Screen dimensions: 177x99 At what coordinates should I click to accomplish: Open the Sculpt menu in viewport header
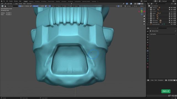pos(20,4)
